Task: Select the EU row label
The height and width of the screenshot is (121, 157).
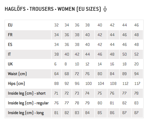Action: pos(10,25)
